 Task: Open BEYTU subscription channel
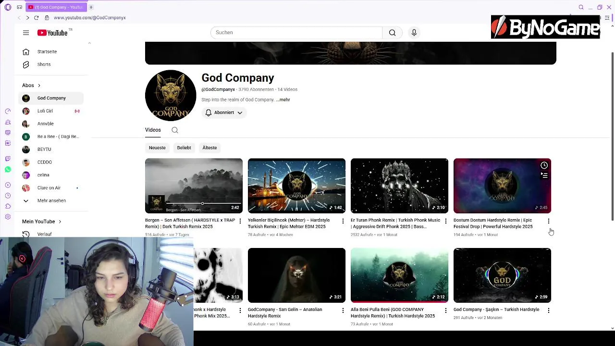click(51, 149)
